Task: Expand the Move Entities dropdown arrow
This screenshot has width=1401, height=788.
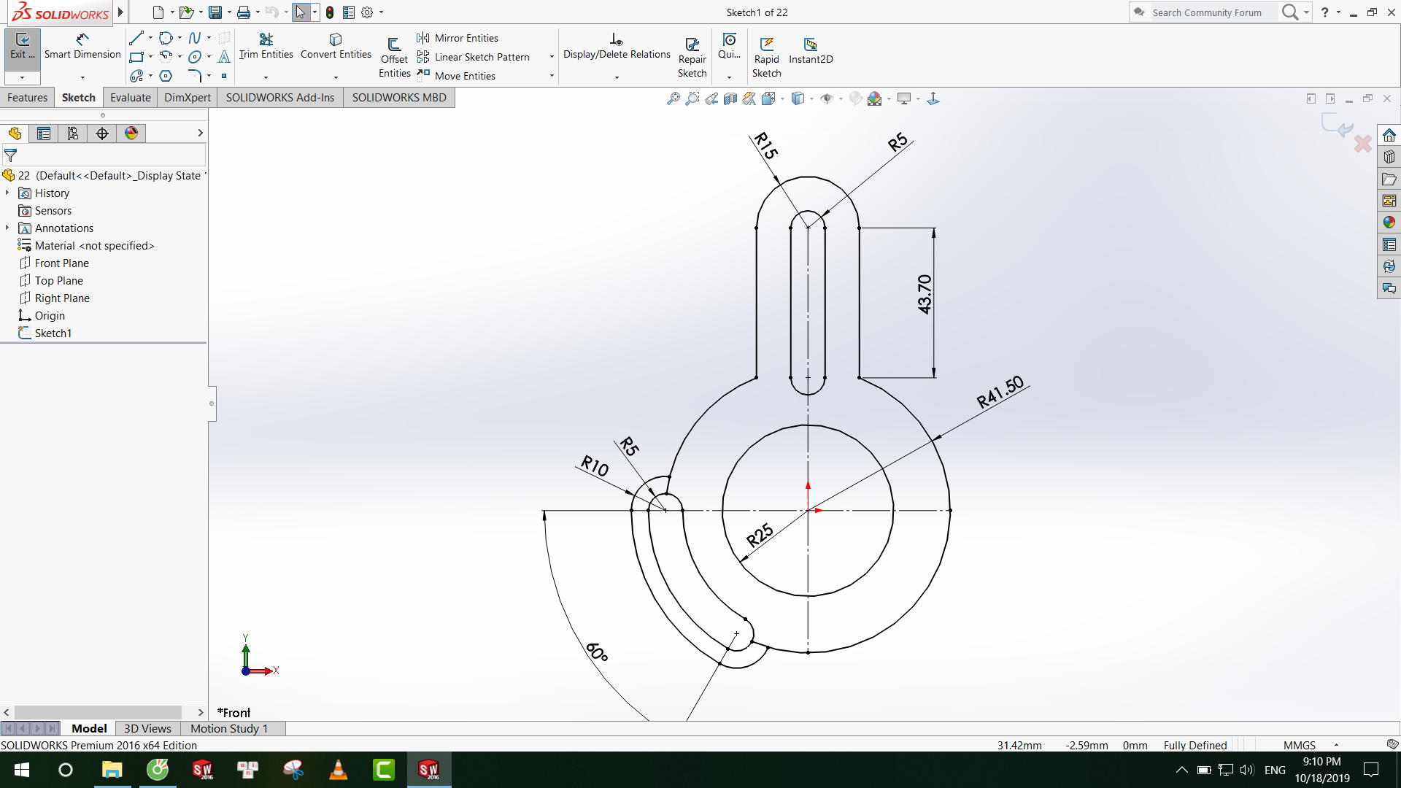Action: 552,76
